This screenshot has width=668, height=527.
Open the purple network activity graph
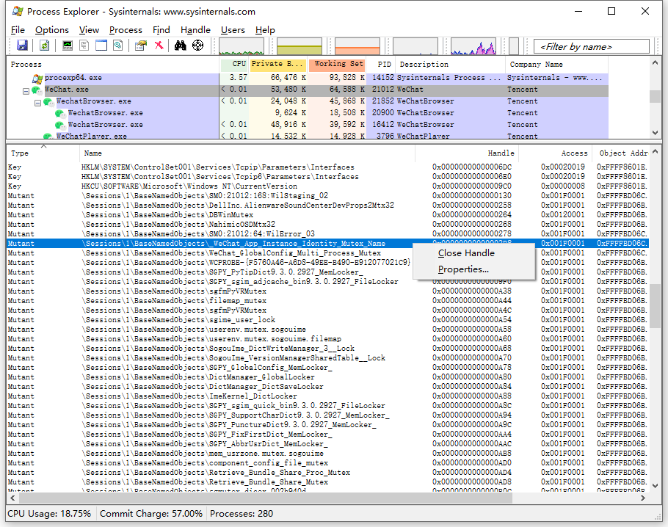473,46
